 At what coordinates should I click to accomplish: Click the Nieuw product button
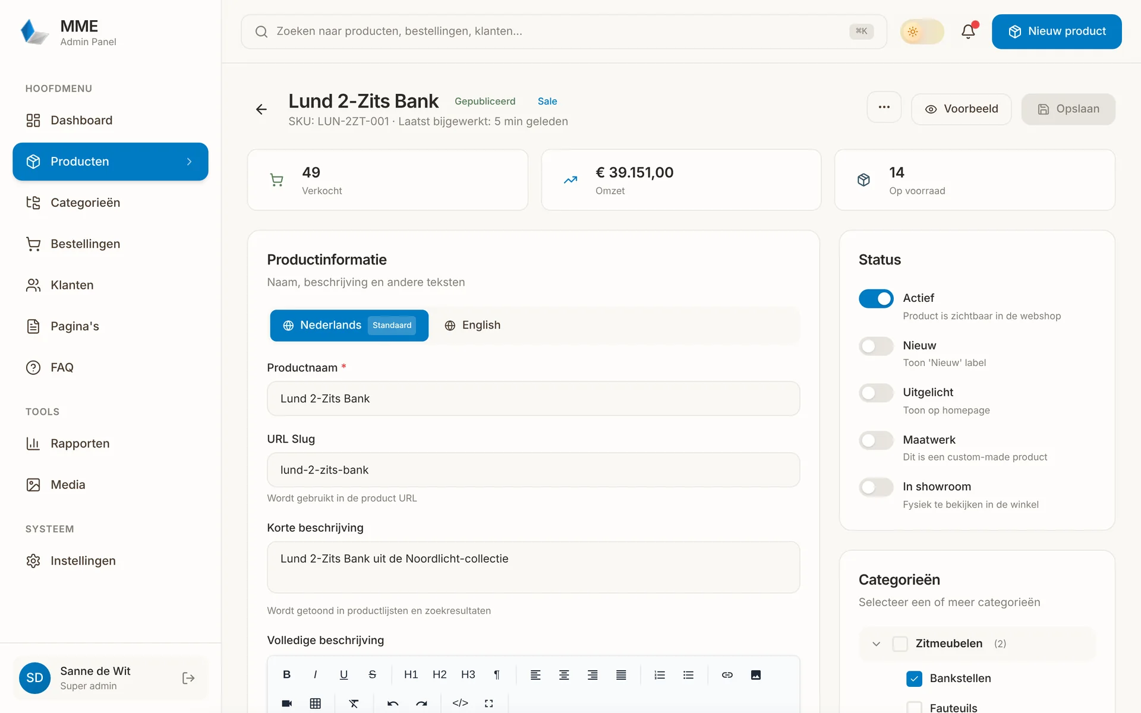1057,31
